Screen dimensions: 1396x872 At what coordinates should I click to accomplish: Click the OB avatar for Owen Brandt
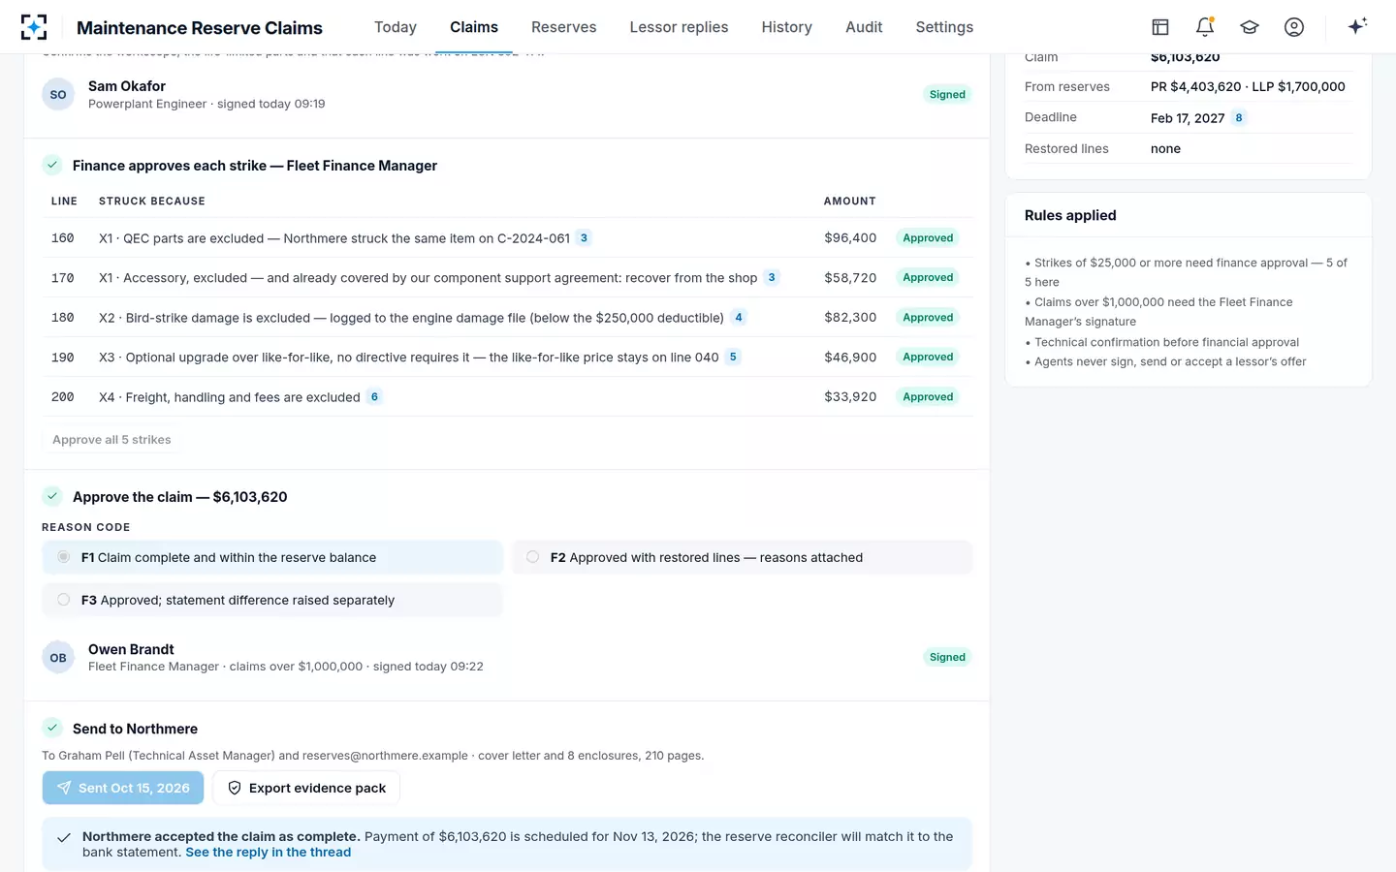click(x=58, y=657)
